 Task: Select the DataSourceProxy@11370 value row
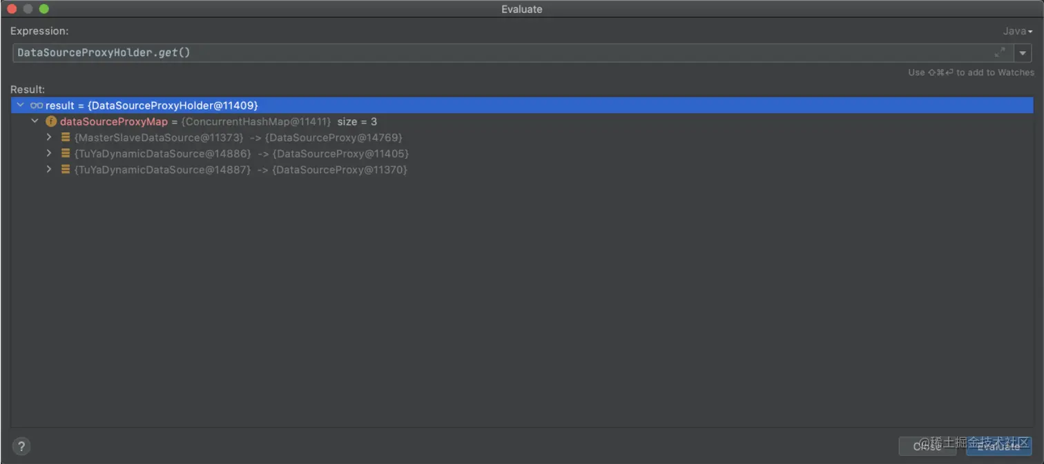point(340,170)
